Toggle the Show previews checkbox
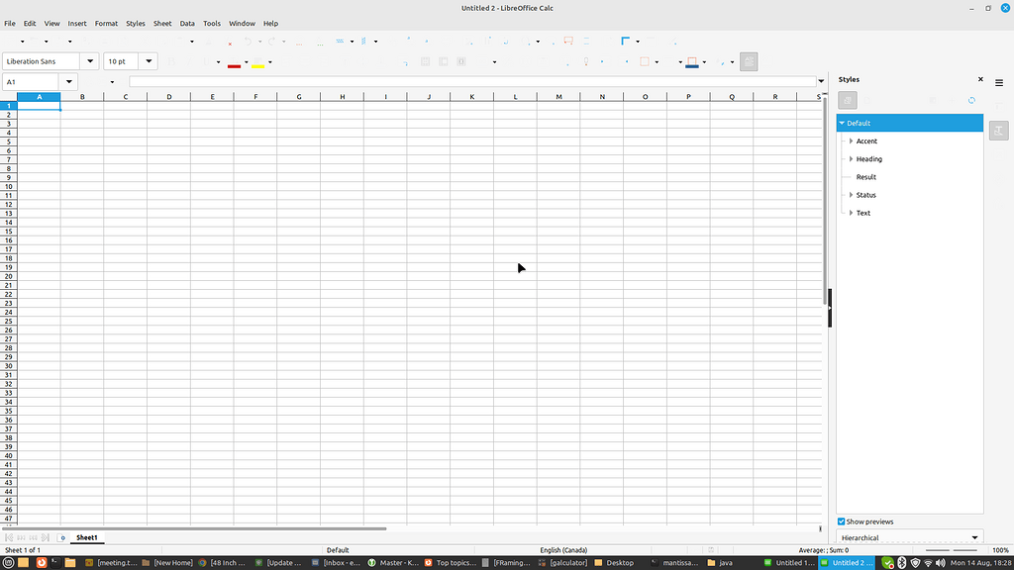This screenshot has width=1014, height=570. coord(842,522)
